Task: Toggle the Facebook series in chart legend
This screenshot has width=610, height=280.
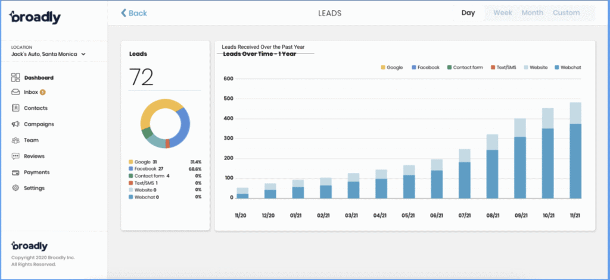Action: pyautogui.click(x=425, y=68)
